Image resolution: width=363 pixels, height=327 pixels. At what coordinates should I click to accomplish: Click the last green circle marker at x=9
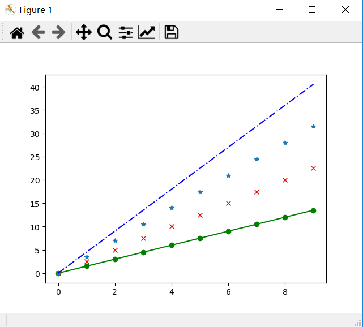click(314, 210)
